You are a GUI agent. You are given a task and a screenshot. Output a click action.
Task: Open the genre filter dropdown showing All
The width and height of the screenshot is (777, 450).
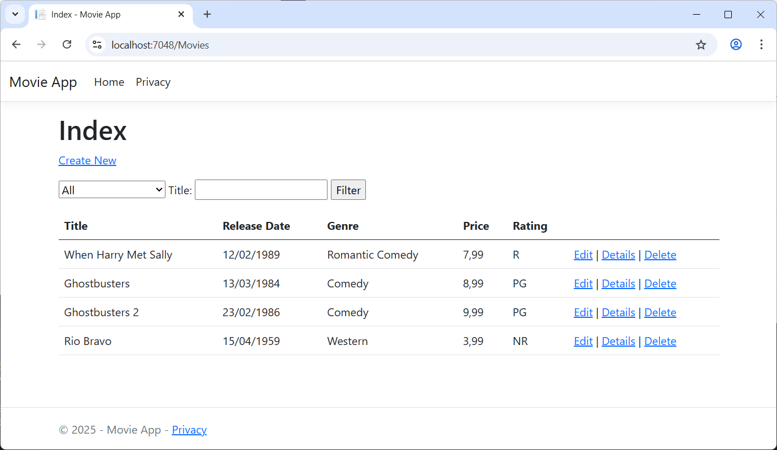[x=111, y=189]
